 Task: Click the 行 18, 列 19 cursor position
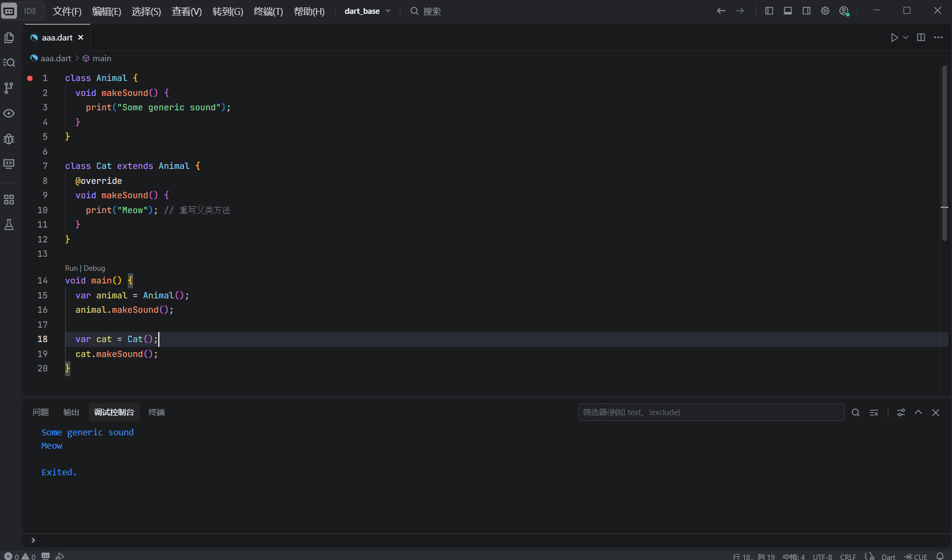[754, 556]
